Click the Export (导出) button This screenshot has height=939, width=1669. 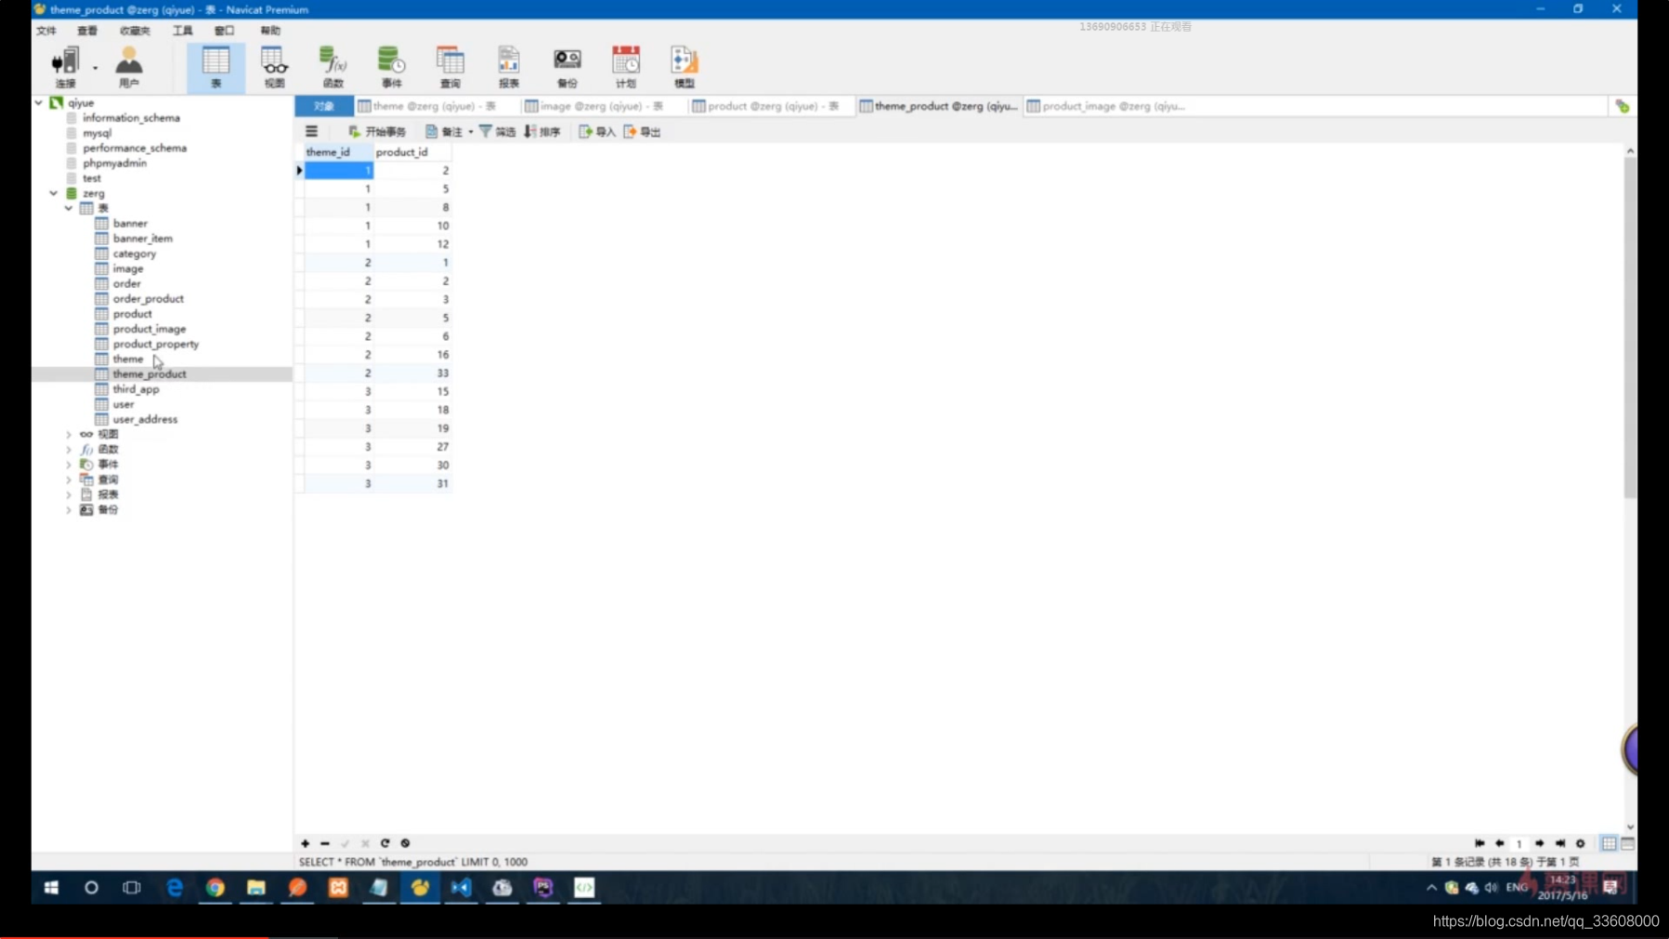point(642,132)
